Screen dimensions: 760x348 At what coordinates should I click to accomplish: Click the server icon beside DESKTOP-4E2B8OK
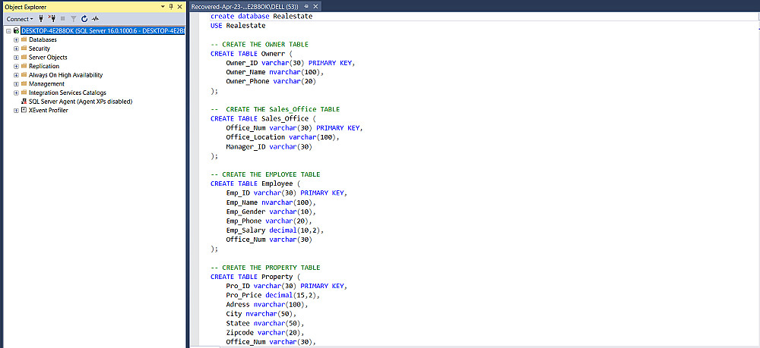pos(16,31)
